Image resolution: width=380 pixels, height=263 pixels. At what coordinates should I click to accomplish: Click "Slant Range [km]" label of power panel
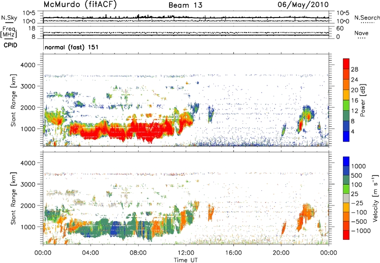(x=13, y=100)
